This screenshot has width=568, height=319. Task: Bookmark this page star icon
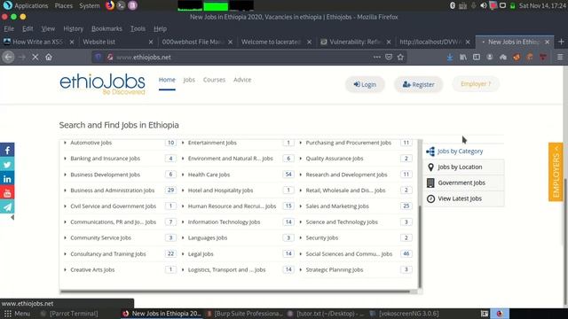coord(400,57)
